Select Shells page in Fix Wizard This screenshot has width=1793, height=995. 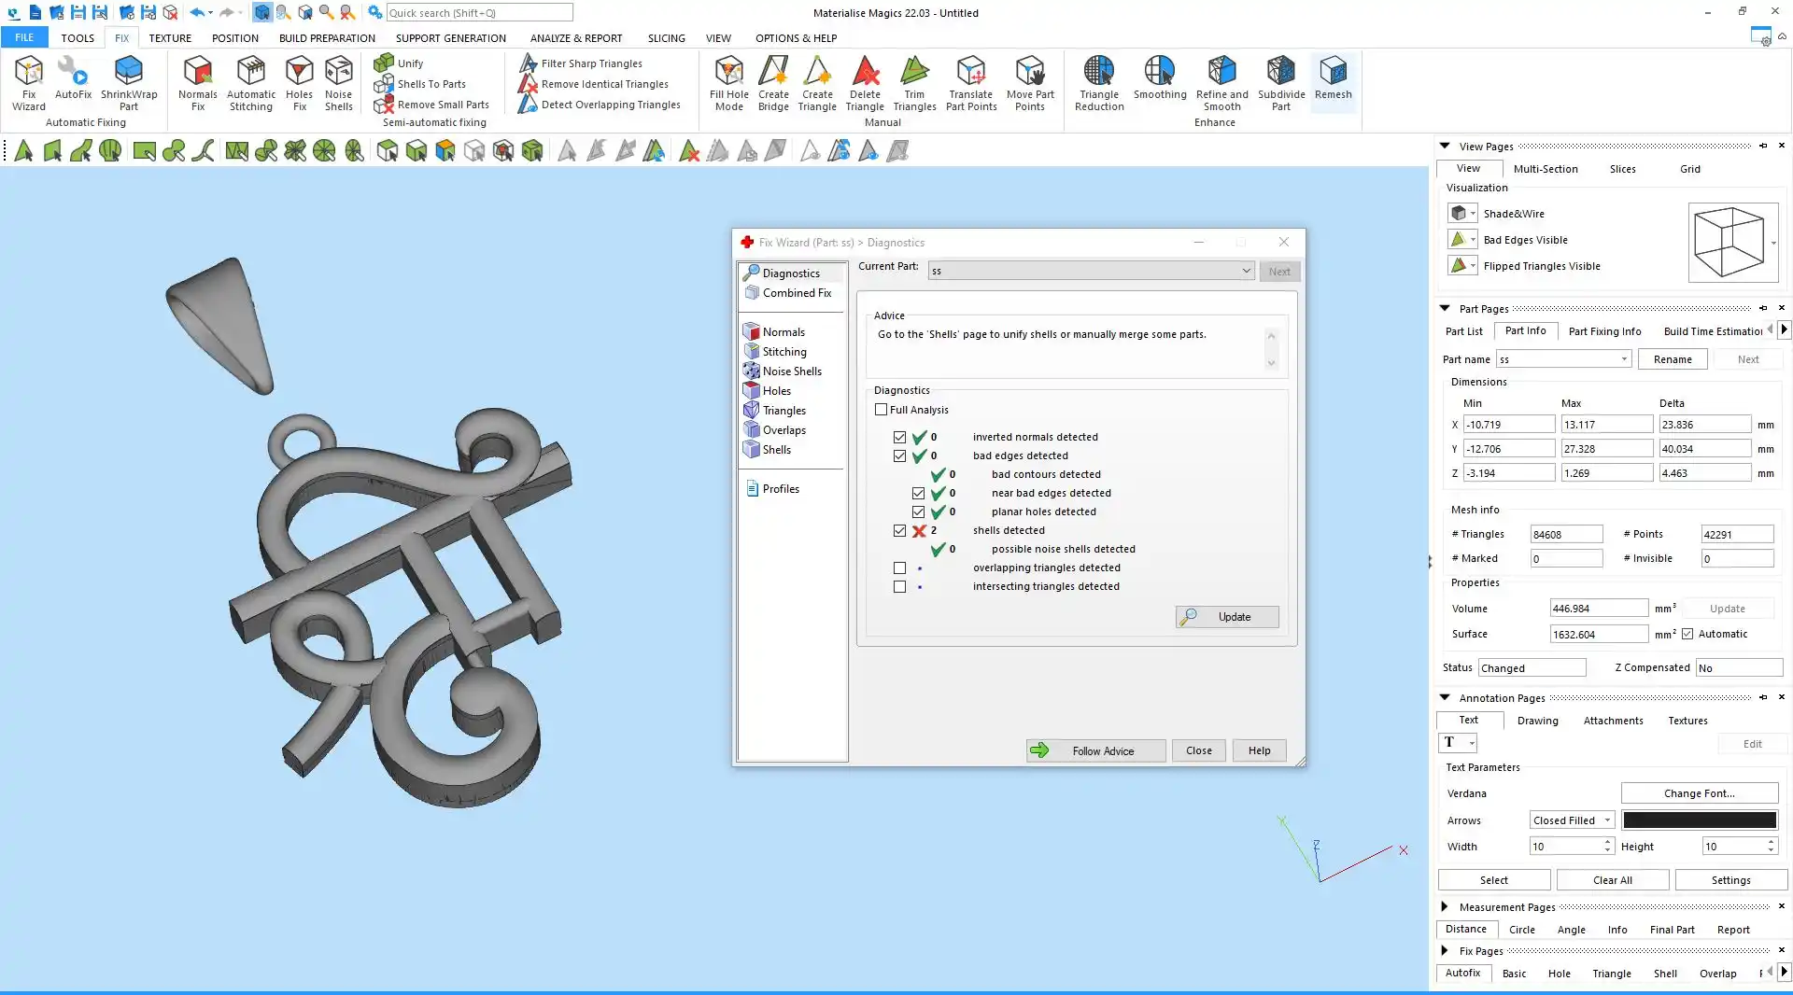[776, 450]
